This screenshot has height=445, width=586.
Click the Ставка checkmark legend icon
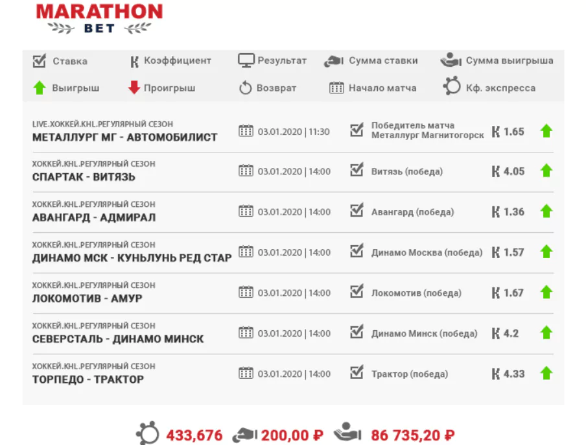[40, 60]
